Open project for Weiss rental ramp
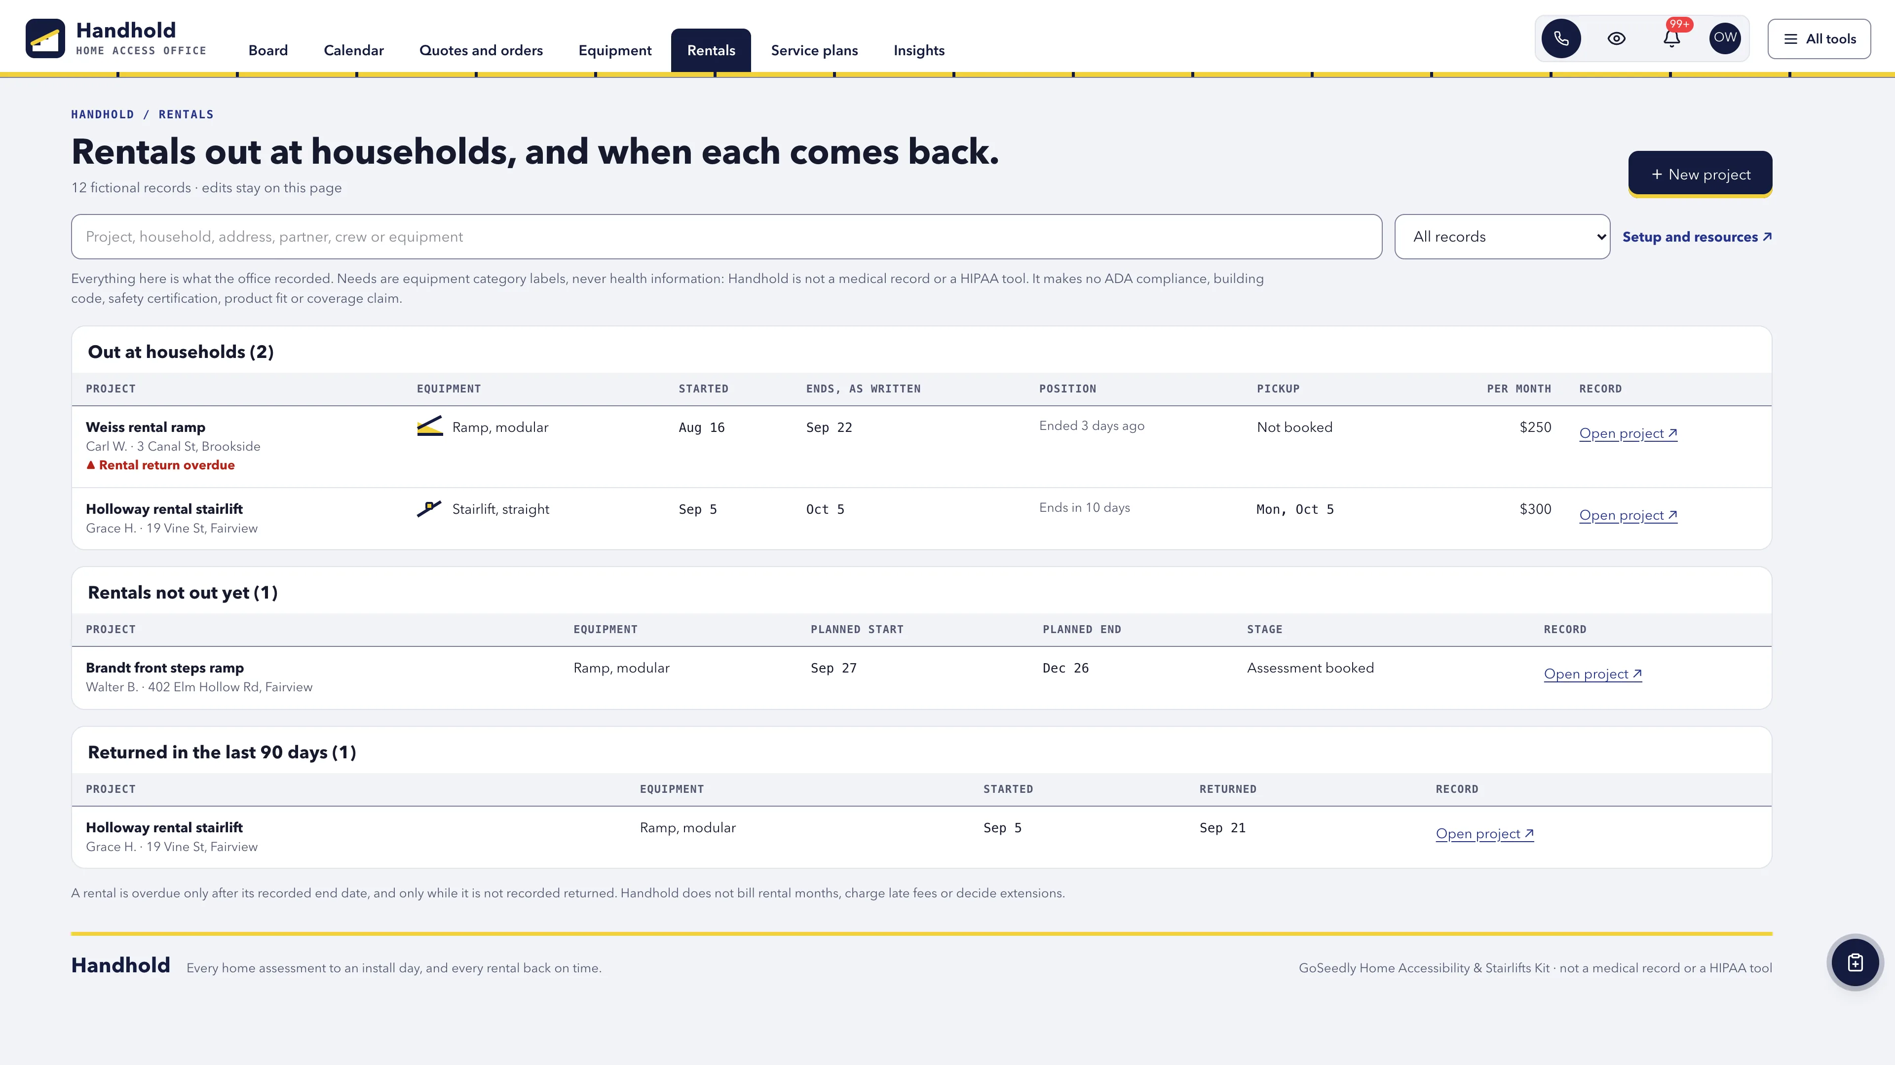The width and height of the screenshot is (1895, 1065). [1628, 434]
